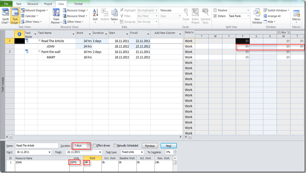This screenshot has height=173, width=306.
Task: Click the Next button
Action: pos(168,146)
